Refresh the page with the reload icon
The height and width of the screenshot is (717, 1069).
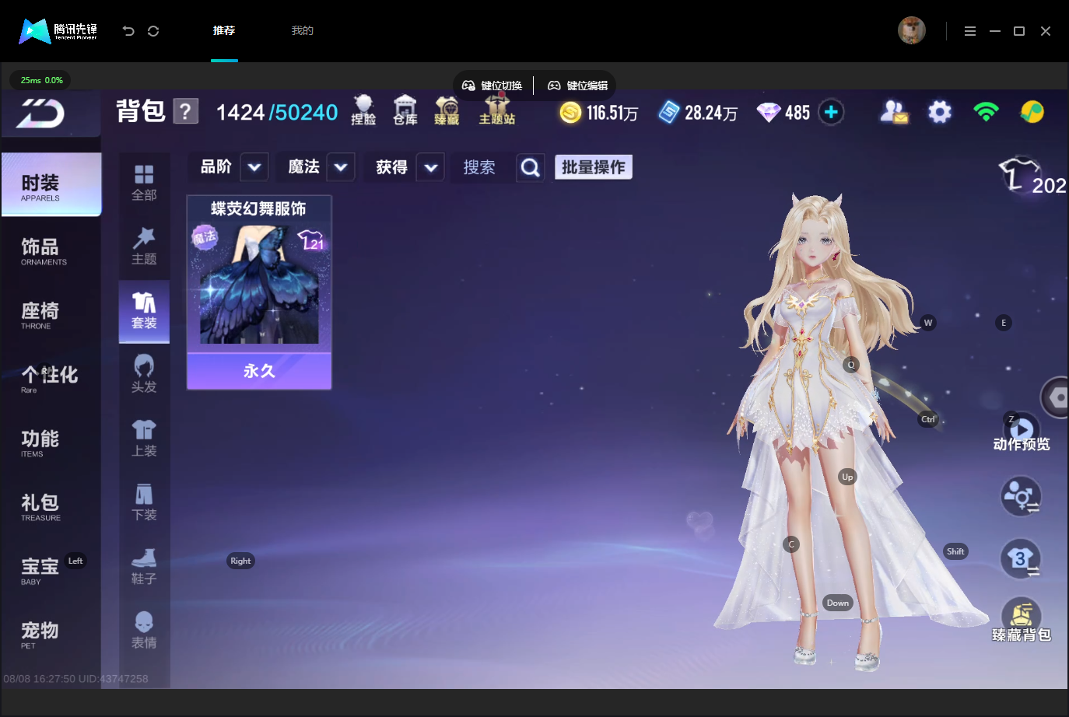click(x=153, y=31)
